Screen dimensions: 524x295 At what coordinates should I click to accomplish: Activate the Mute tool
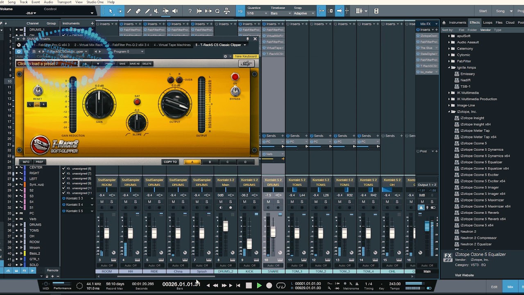[156, 11]
